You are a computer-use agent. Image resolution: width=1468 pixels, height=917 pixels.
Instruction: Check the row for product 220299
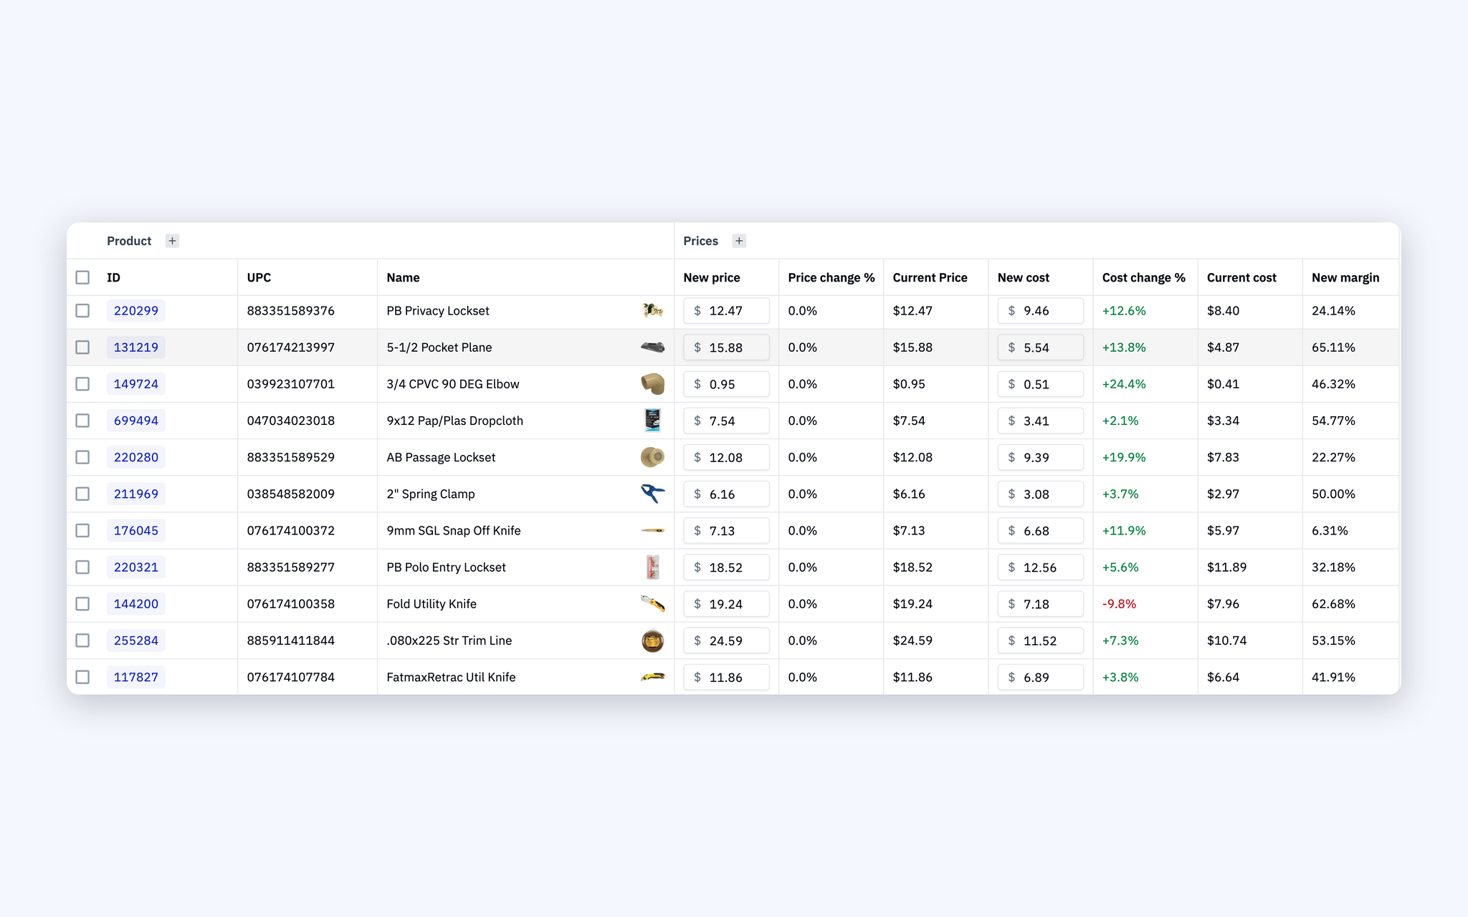pyautogui.click(x=82, y=310)
